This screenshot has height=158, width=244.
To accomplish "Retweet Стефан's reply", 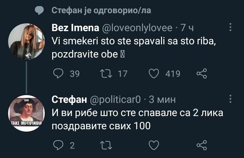I will point(109,145).
